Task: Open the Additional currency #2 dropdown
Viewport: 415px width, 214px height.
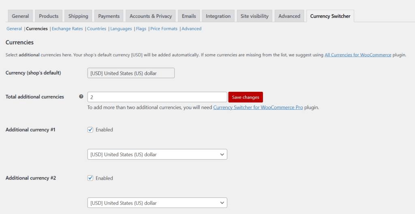Action: (157, 203)
